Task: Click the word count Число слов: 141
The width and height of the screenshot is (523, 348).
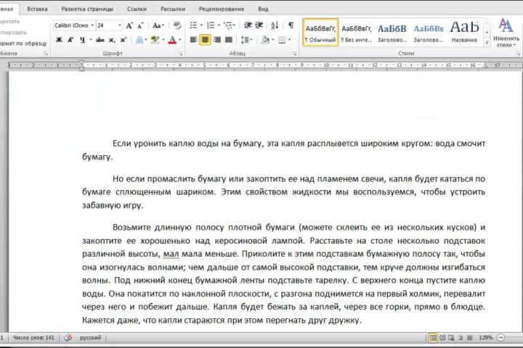Action: click(33, 338)
